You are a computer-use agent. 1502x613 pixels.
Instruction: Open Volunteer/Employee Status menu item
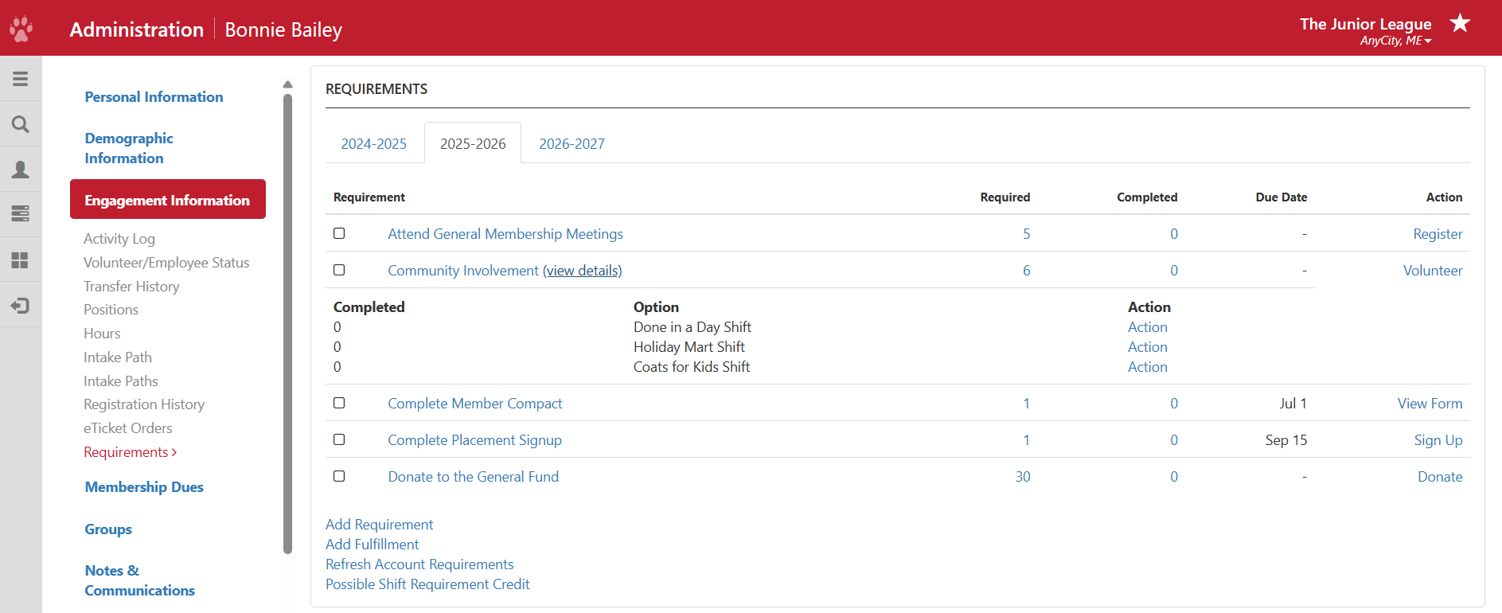point(166,263)
